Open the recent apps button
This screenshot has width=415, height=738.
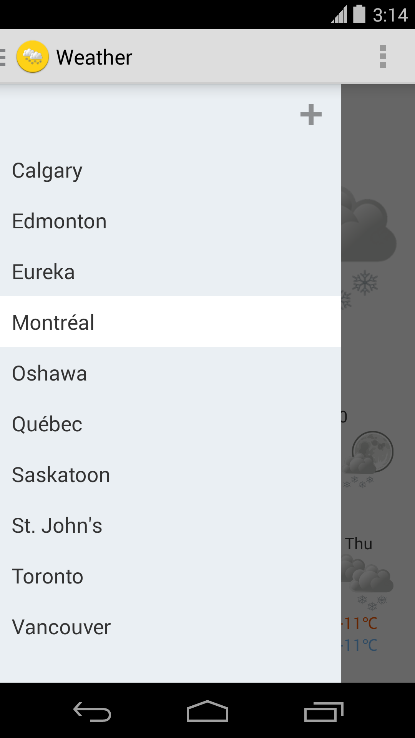(324, 712)
